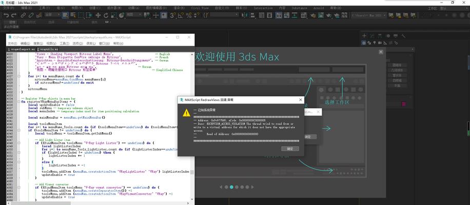470x205 pixels.
Task: Click the Align tool icon
Action: (252, 15)
